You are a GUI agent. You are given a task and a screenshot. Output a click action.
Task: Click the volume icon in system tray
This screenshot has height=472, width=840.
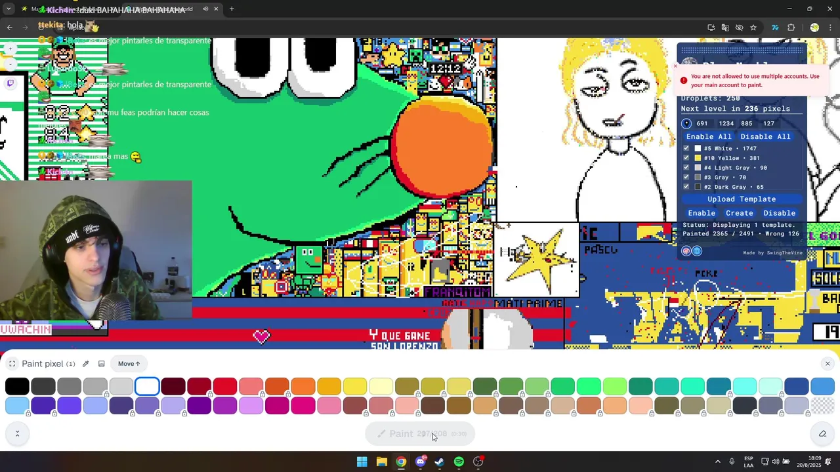coord(776,462)
